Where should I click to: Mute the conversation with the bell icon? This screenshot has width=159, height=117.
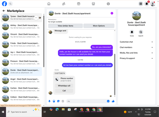132,32
